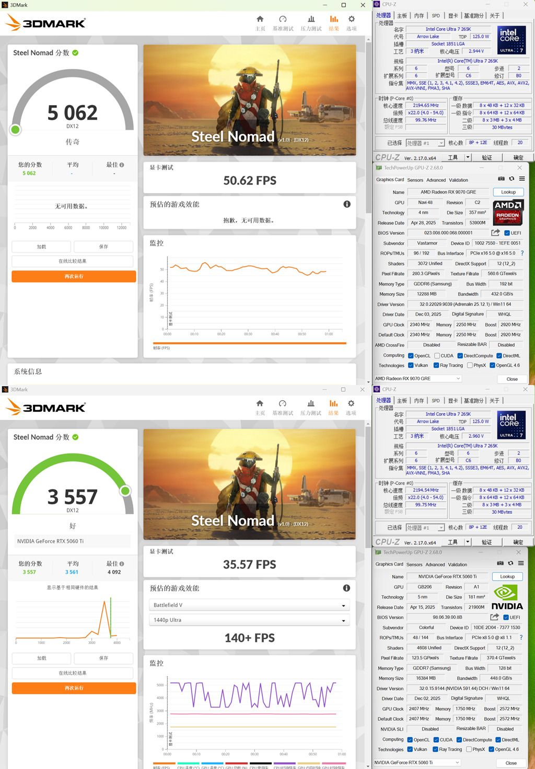The width and height of the screenshot is (535, 769).
Task: Open Advanced tab in RTX 5060 Ti GPU-Z
Action: click(435, 564)
